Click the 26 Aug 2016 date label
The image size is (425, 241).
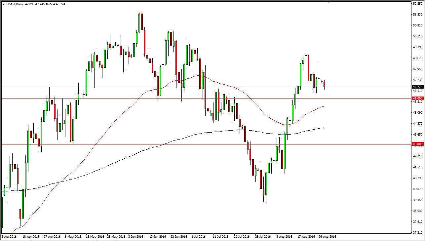point(327,237)
